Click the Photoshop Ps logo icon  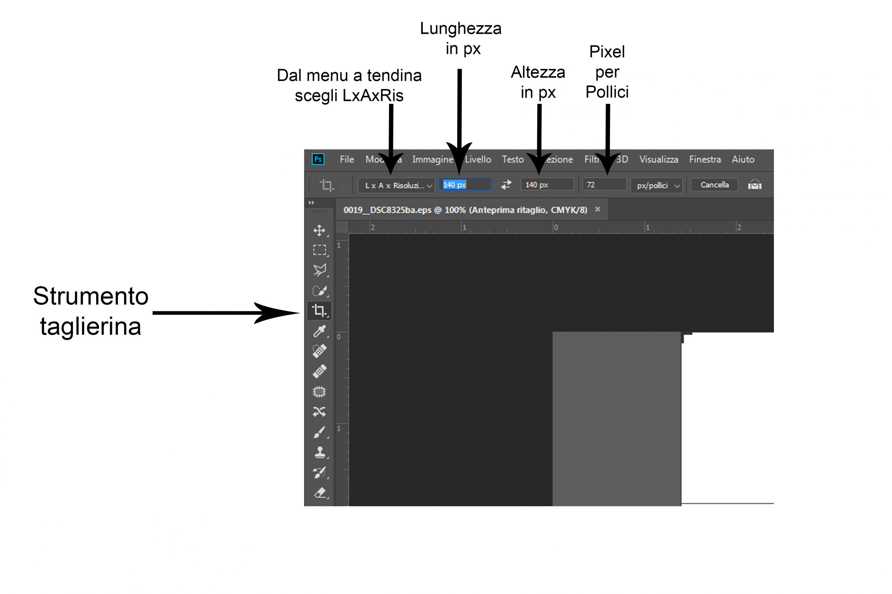[x=318, y=159]
